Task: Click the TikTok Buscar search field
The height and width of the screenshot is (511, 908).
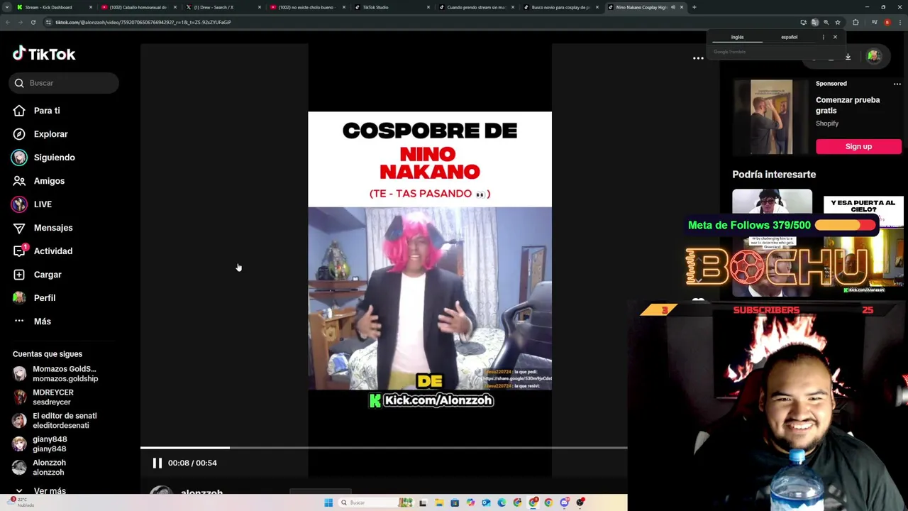Action: [64, 83]
